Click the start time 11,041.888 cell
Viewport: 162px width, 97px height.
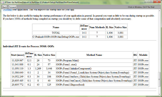17,65
